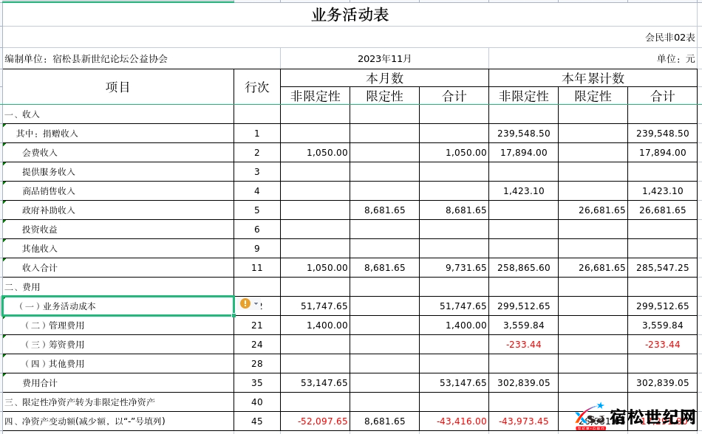702x434 pixels.
Task: Select the （一）业务活动成本 cell
Action: click(118, 306)
